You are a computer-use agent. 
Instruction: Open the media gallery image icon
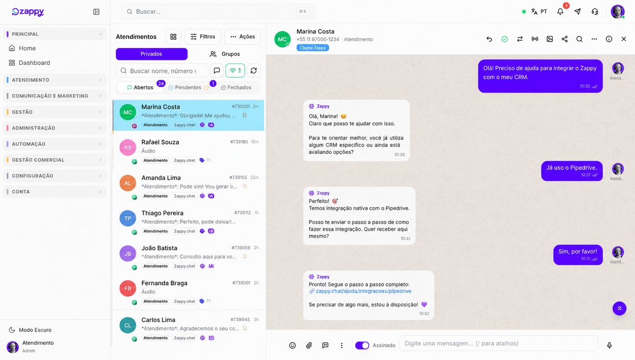(x=550, y=39)
